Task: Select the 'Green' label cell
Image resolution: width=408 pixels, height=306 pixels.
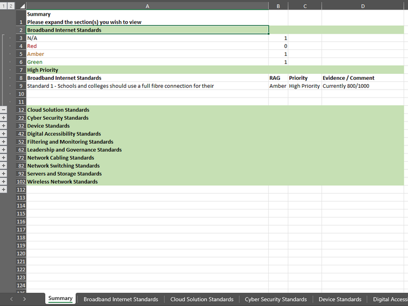Action: (x=147, y=62)
